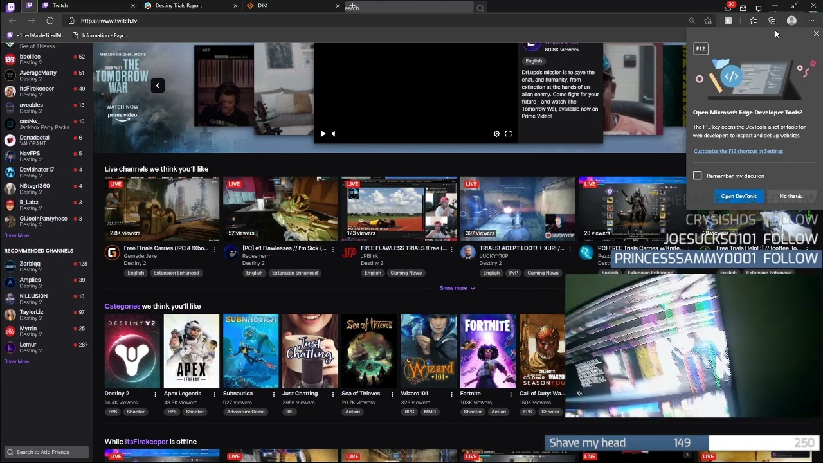Click No thanks button in DevTools prompt
The image size is (823, 463).
[x=791, y=196]
